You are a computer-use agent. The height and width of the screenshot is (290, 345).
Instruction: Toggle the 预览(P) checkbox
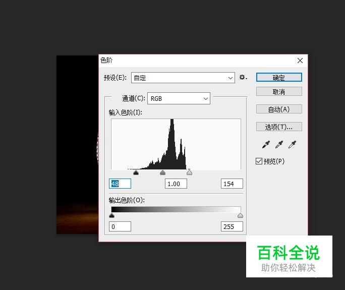259,161
